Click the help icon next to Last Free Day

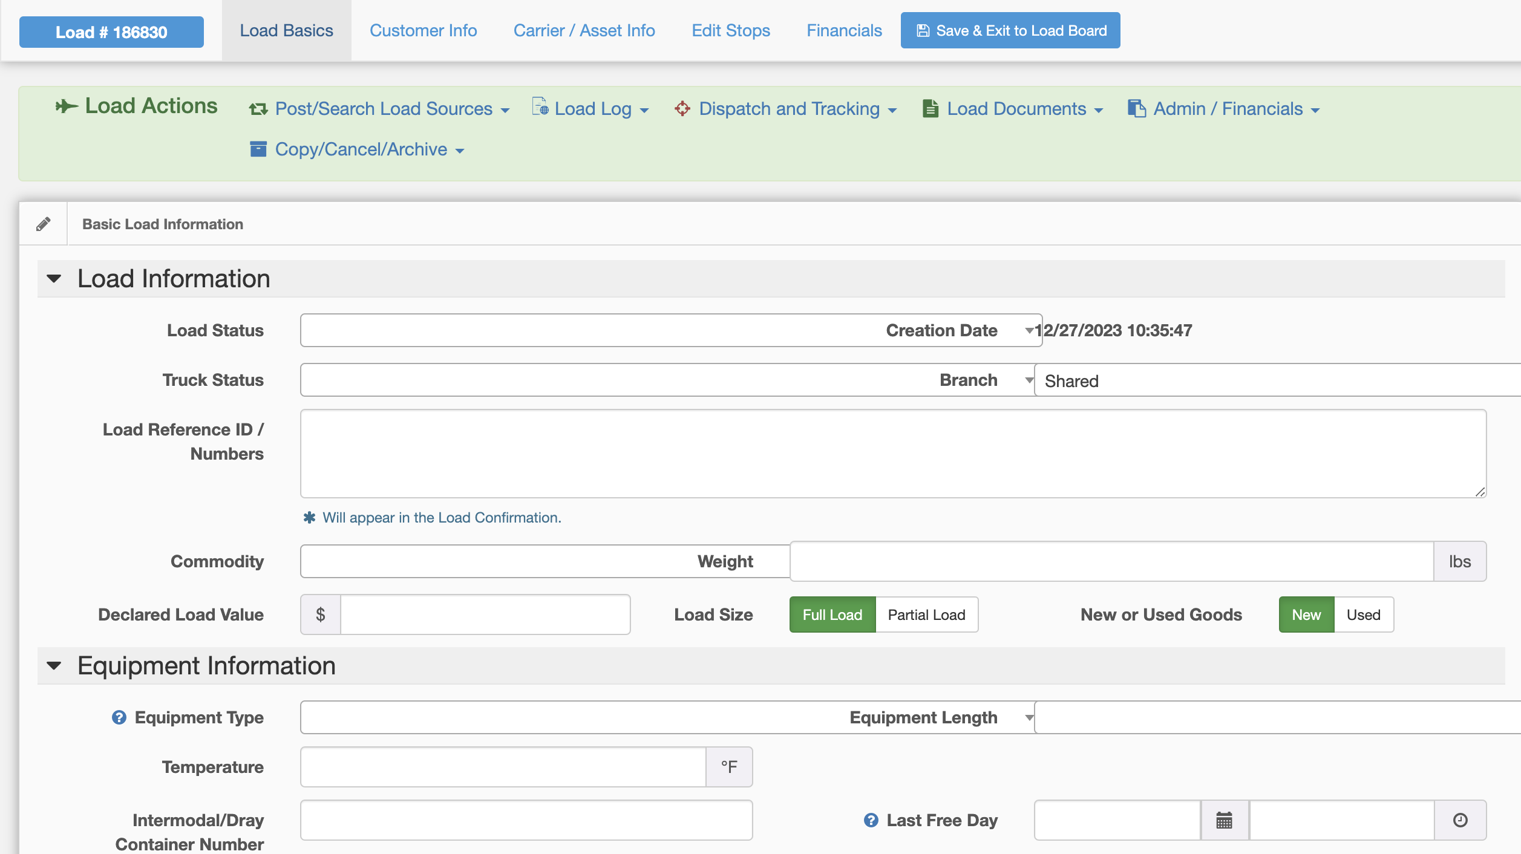871,820
